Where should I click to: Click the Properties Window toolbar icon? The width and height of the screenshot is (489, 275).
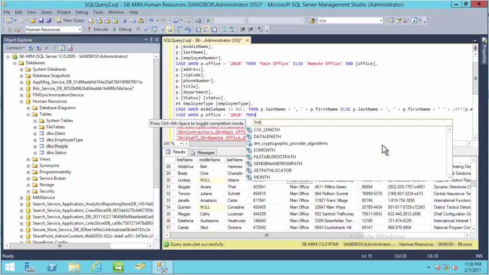(398, 21)
